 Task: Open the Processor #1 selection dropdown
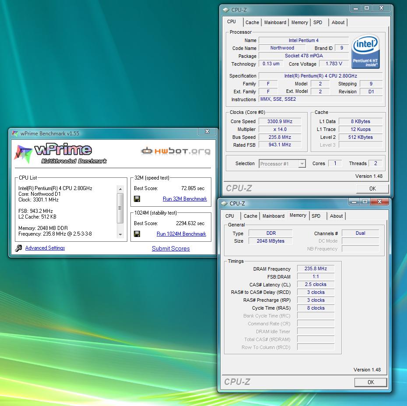point(302,164)
